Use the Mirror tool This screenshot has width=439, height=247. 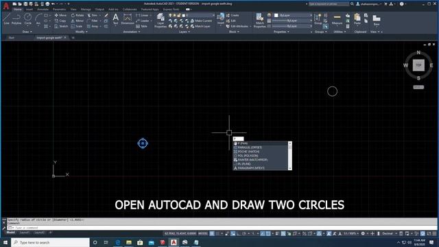tap(78, 21)
